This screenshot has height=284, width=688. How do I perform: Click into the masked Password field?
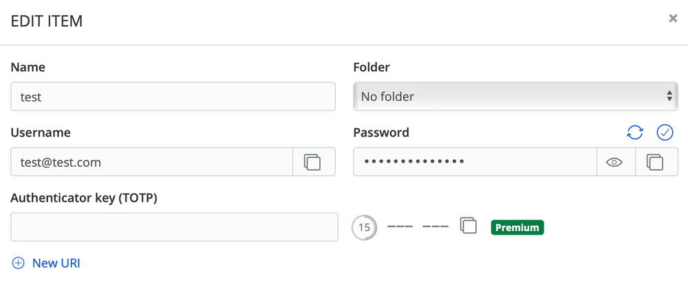click(x=475, y=162)
